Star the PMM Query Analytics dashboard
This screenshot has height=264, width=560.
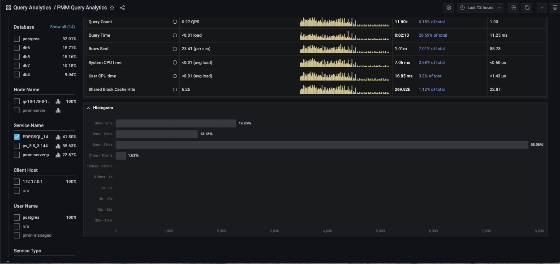click(112, 8)
